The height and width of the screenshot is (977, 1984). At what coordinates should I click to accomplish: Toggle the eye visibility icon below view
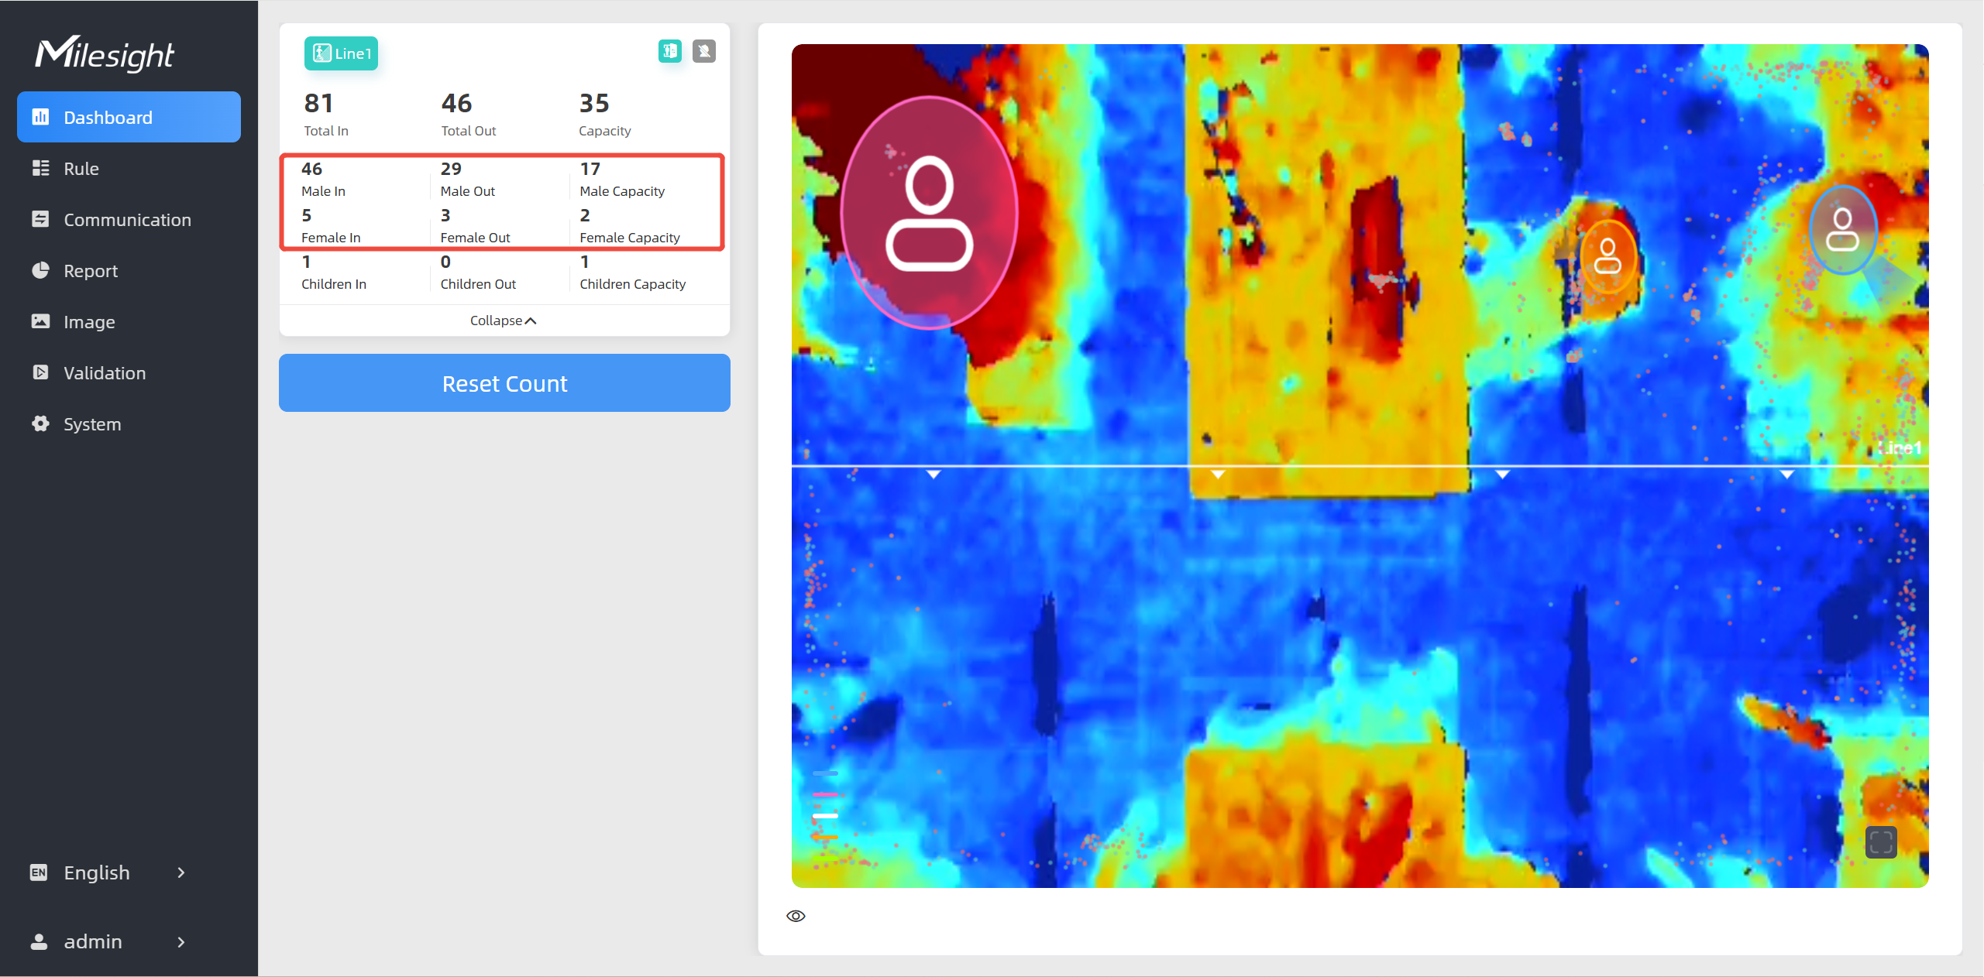pyautogui.click(x=796, y=916)
